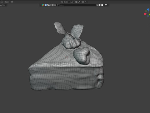This screenshot has height=113, width=150.
Task: Click the magnifier icon of the search field
Action: tap(57, 5)
